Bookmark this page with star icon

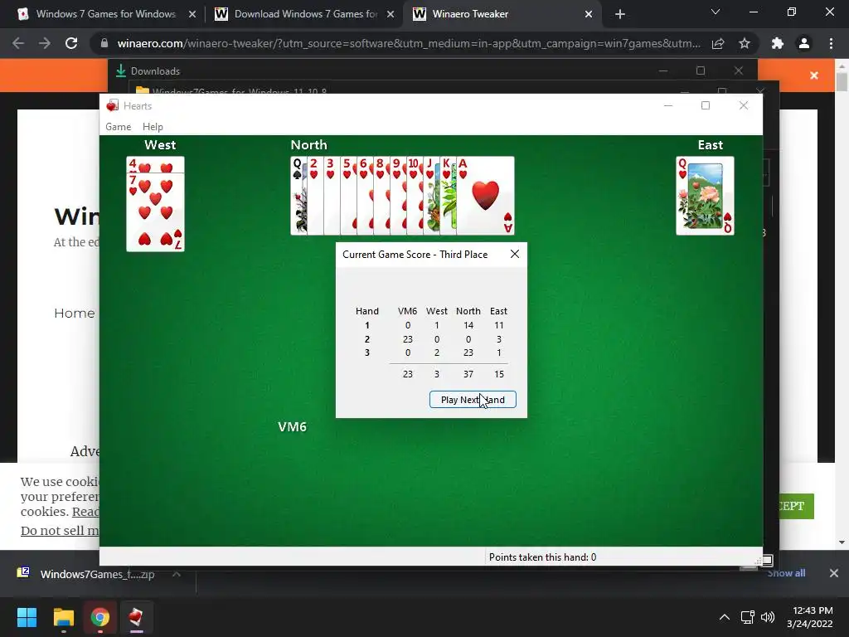(745, 43)
